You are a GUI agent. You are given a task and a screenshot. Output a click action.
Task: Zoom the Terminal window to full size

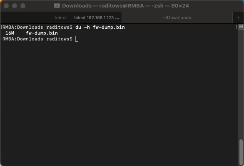[23, 6]
